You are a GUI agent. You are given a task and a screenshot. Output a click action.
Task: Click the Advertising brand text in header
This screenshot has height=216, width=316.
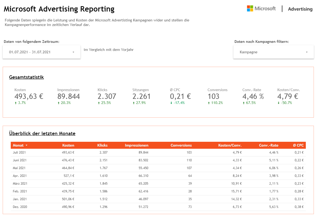tap(300, 9)
